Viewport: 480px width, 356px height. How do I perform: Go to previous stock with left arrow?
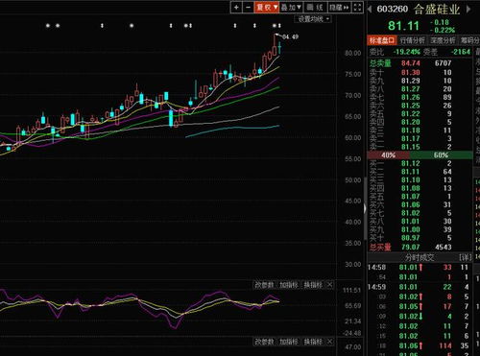(370, 9)
